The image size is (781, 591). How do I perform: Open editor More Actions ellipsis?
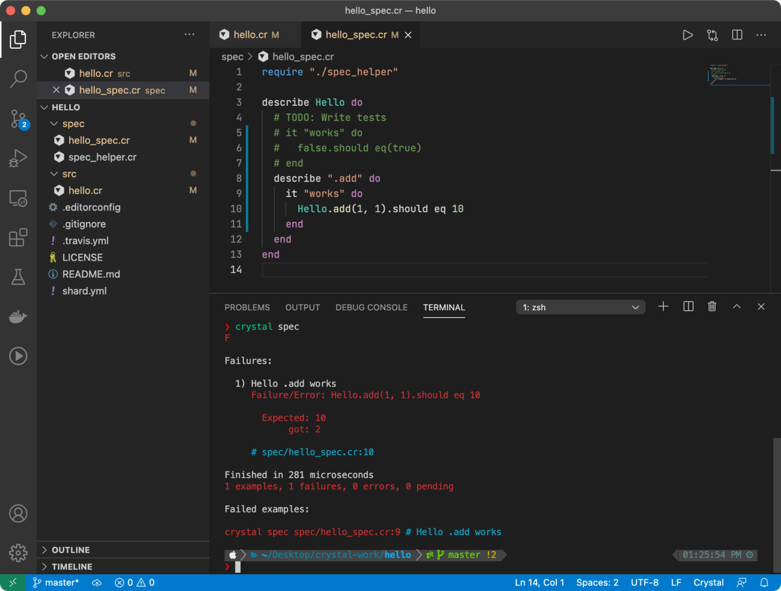[761, 35]
